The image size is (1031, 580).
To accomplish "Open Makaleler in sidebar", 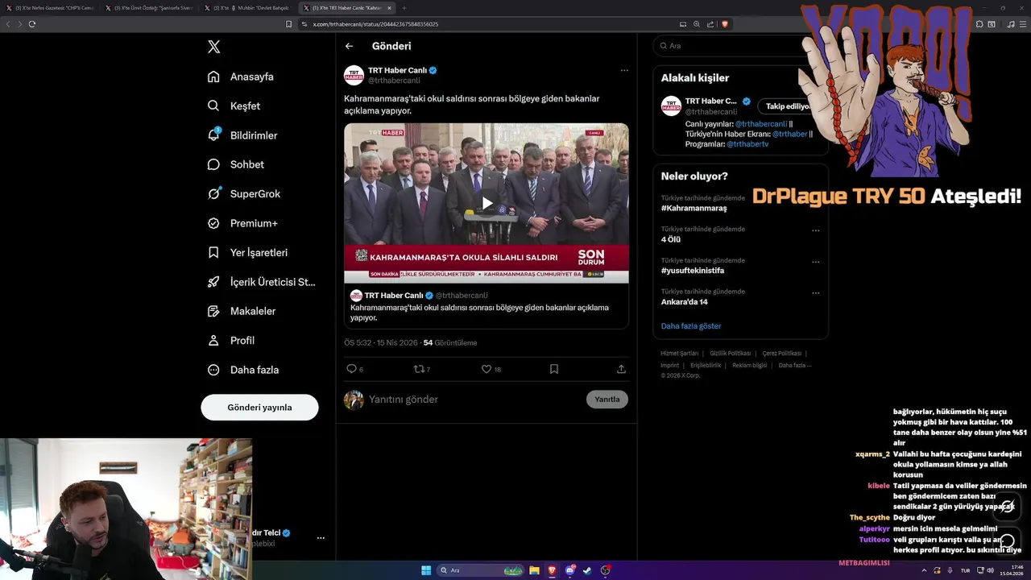I will tap(242, 311).
